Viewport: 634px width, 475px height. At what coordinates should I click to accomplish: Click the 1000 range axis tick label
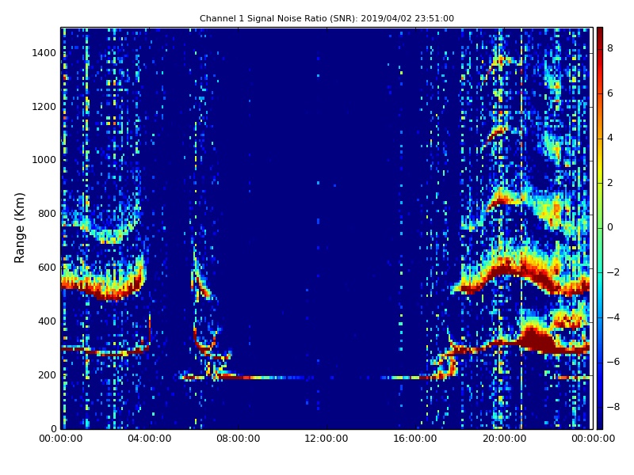tap(43, 160)
